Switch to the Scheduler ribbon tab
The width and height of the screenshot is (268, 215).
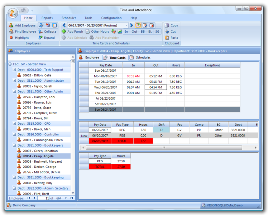tap(69, 18)
